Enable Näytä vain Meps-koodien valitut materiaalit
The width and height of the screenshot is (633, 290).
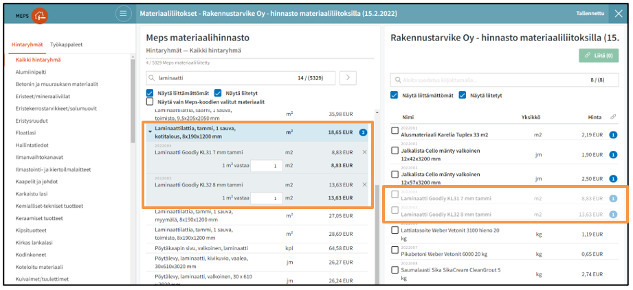pos(150,101)
